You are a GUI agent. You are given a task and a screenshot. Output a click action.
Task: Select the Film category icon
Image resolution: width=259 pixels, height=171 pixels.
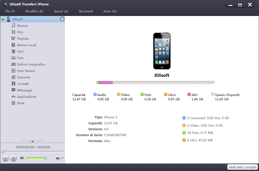click(x=13, y=32)
